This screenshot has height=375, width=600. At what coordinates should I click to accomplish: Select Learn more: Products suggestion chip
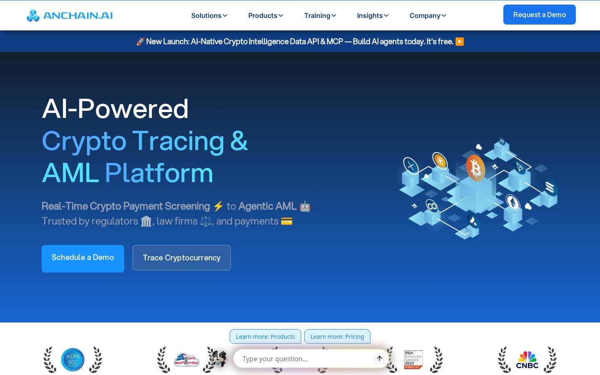pos(265,337)
